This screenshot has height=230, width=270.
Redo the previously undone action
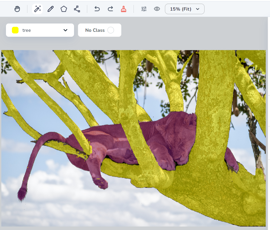point(110,9)
